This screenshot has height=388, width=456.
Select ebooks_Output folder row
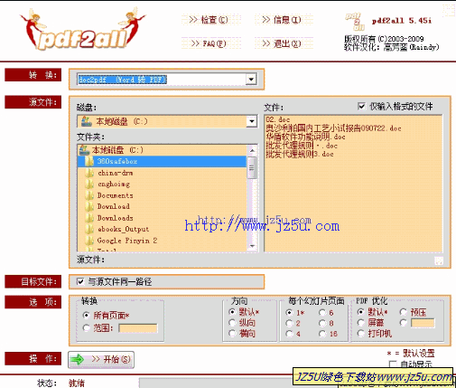pos(163,229)
